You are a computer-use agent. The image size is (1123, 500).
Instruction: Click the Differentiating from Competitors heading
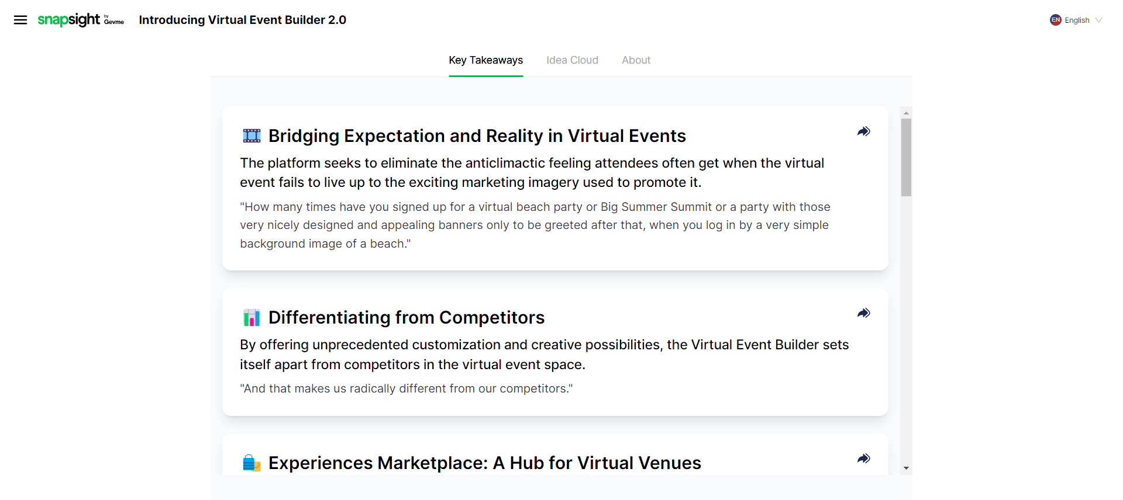click(406, 317)
